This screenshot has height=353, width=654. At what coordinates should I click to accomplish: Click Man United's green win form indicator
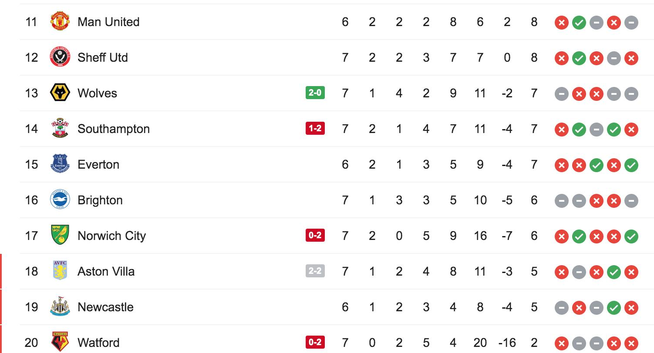579,22
